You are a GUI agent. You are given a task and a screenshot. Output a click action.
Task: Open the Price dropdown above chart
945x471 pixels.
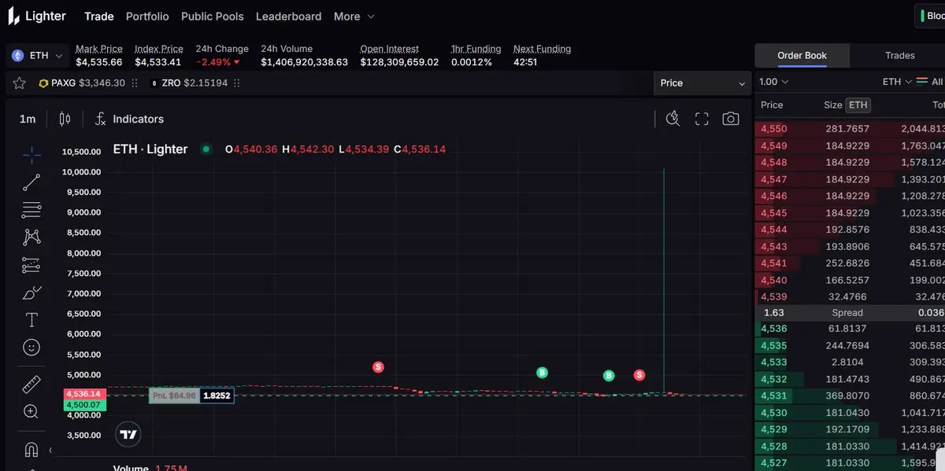(x=702, y=83)
